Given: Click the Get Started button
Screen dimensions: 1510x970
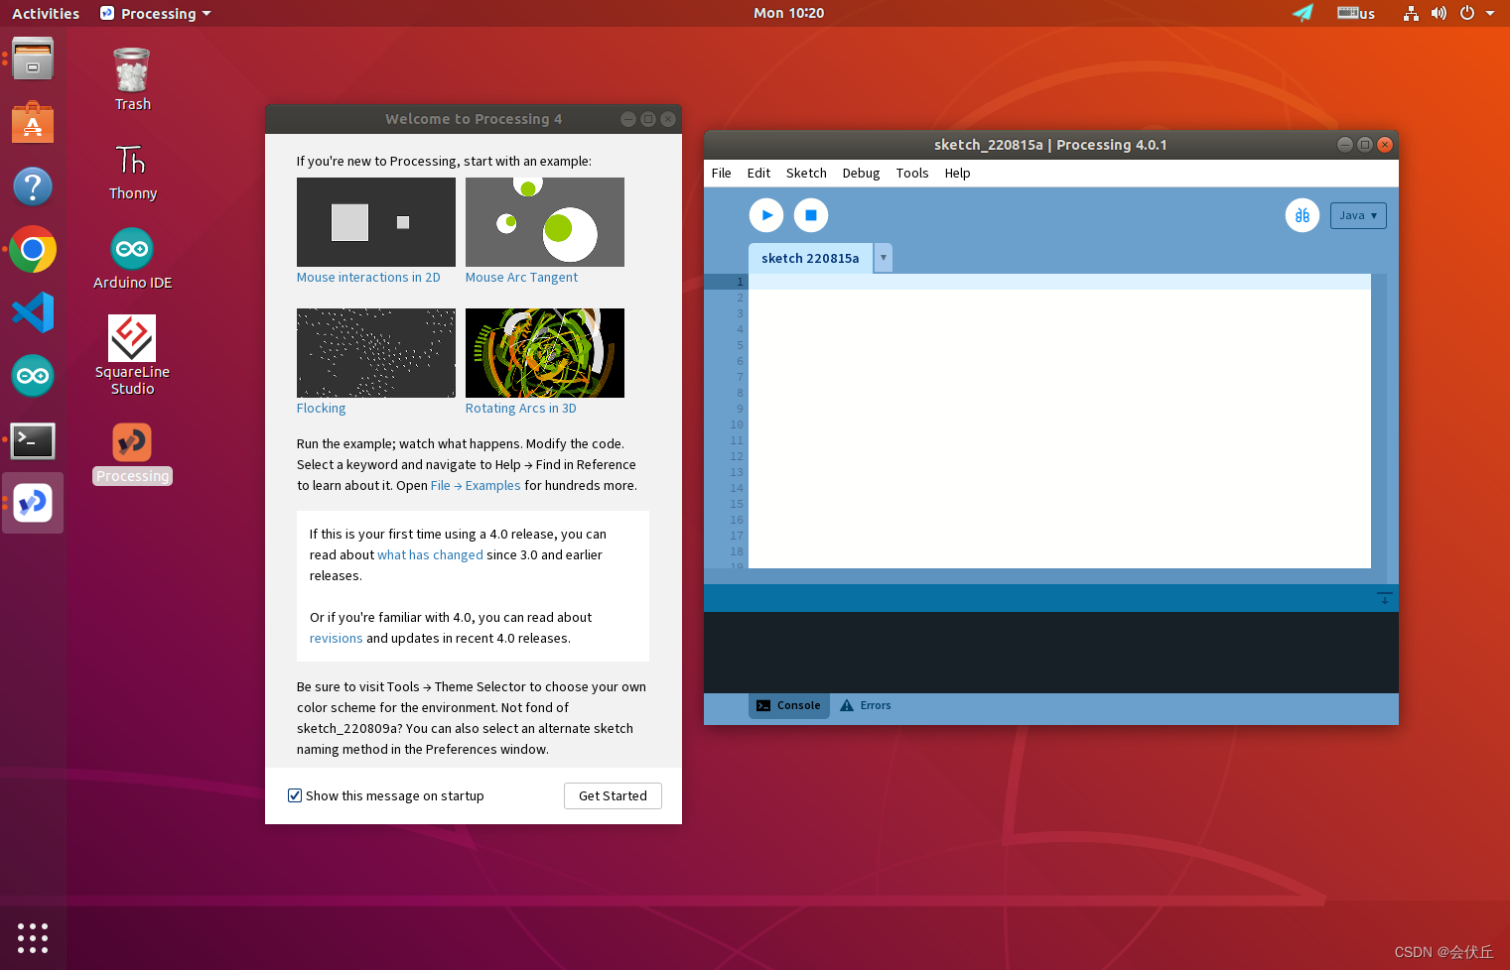Looking at the screenshot, I should [613, 795].
